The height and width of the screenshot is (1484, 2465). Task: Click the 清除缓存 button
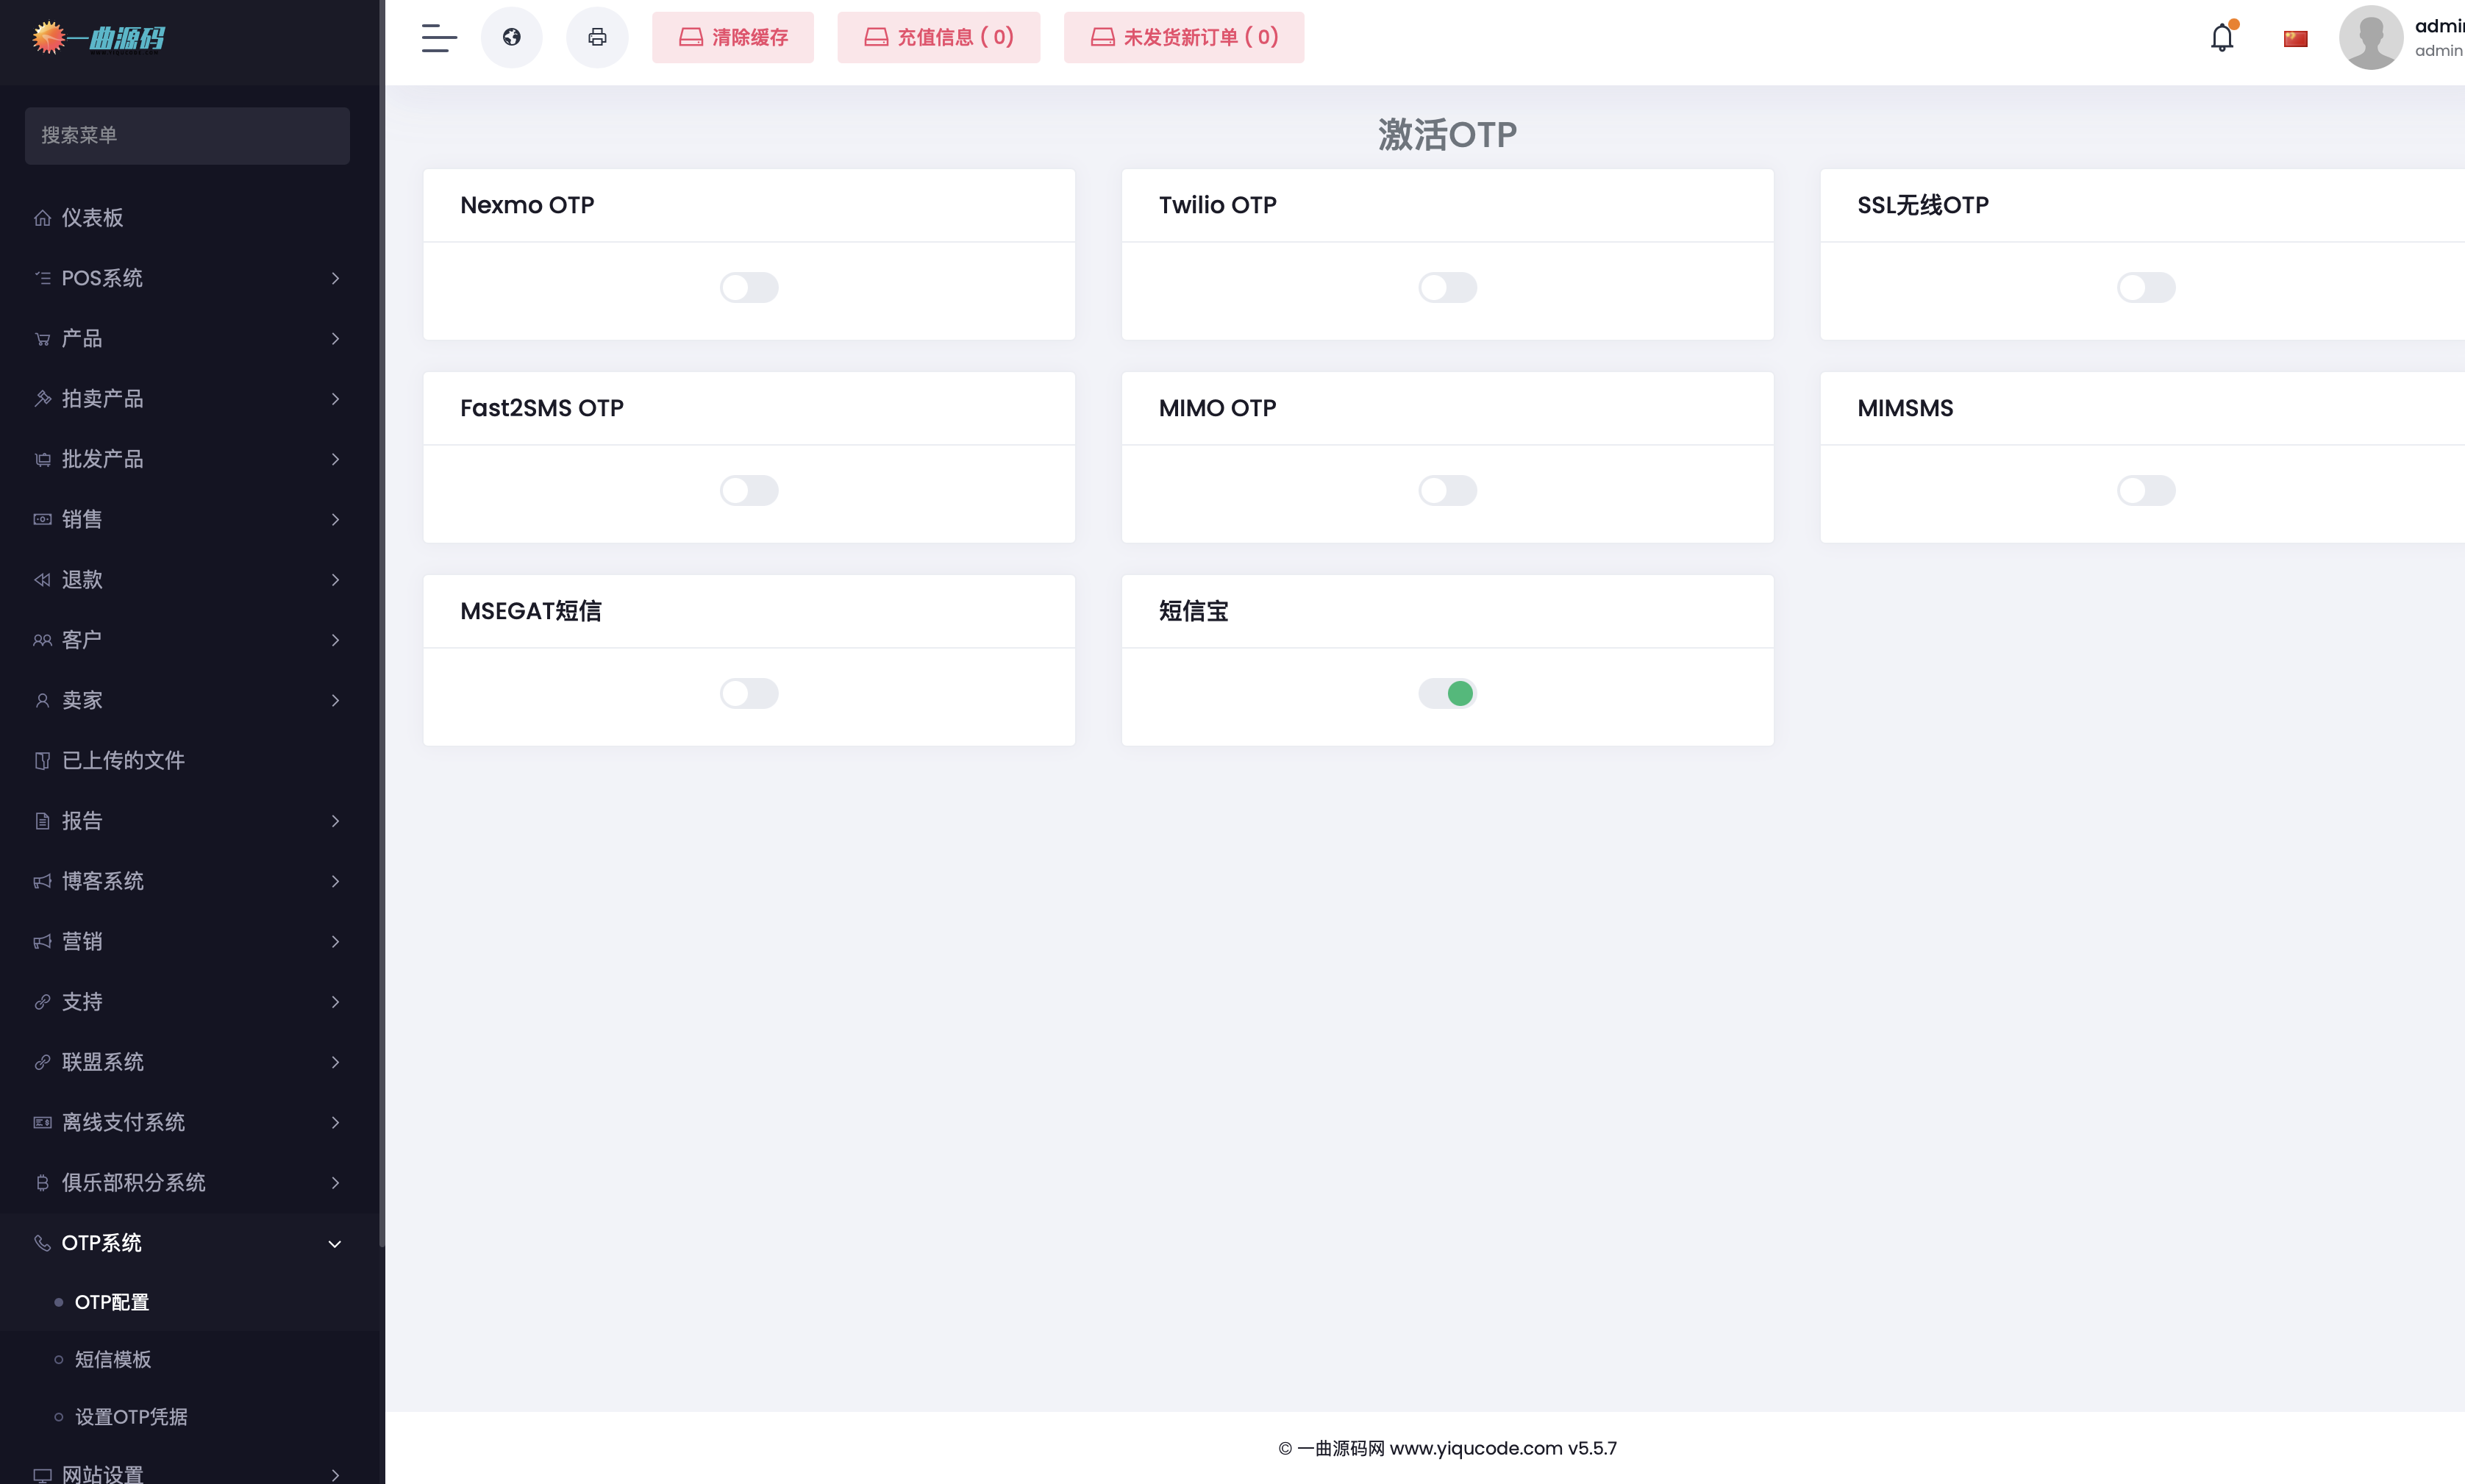point(733,37)
